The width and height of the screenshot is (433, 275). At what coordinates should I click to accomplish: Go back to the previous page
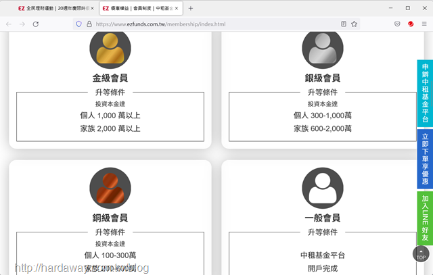pos(9,24)
